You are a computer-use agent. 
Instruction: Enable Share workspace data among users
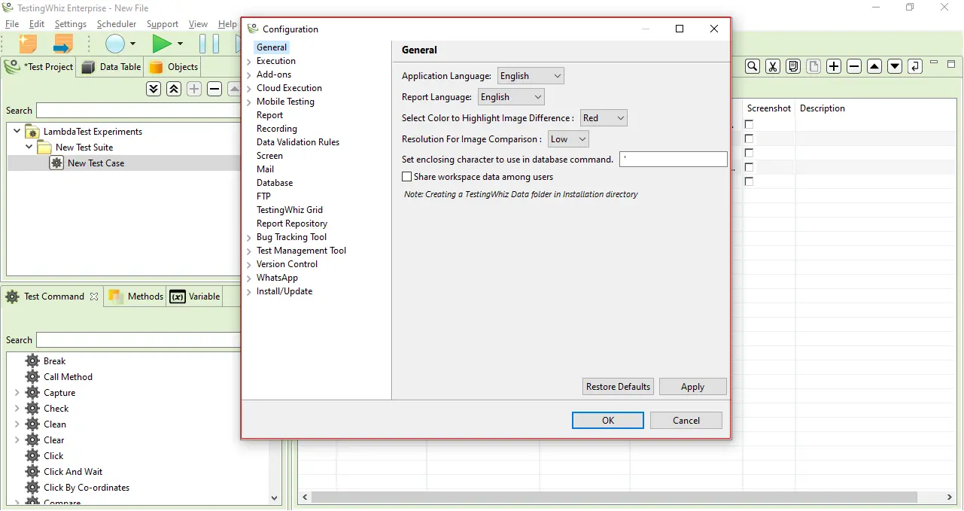[x=406, y=176]
